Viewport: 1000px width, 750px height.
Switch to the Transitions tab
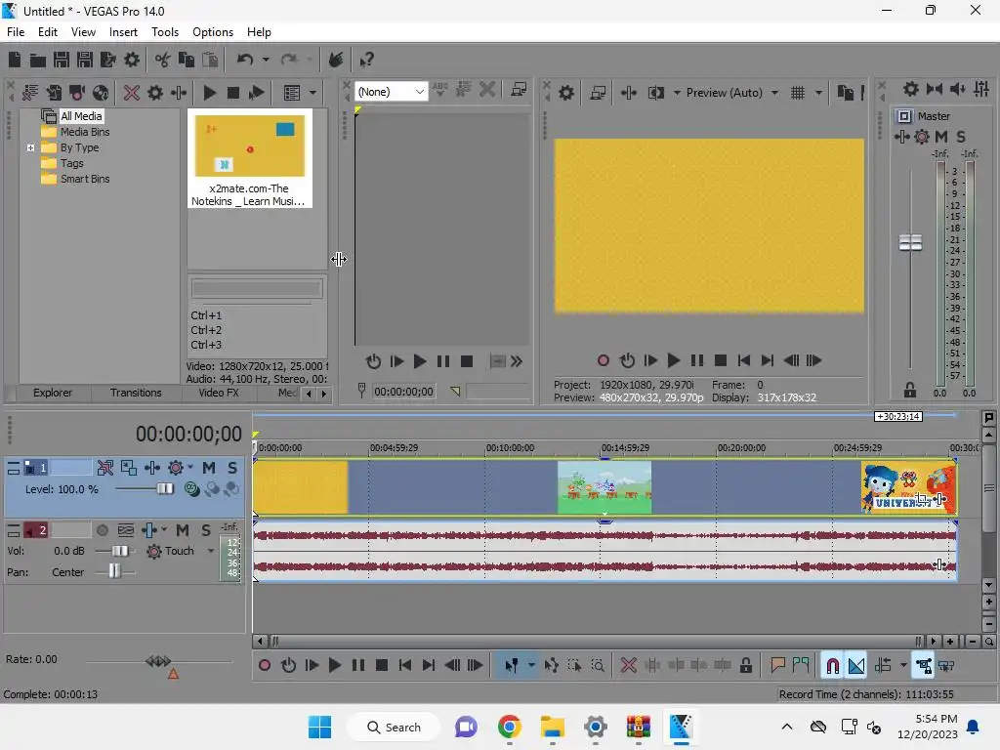click(x=135, y=393)
